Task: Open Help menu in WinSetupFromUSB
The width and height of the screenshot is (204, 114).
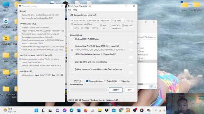Action: point(75,10)
